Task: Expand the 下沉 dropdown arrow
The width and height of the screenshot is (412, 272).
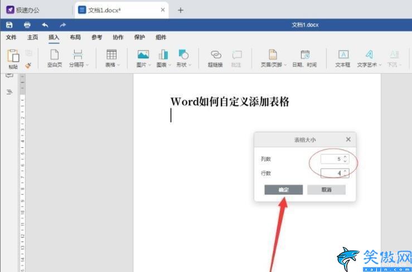Action: click(x=400, y=65)
